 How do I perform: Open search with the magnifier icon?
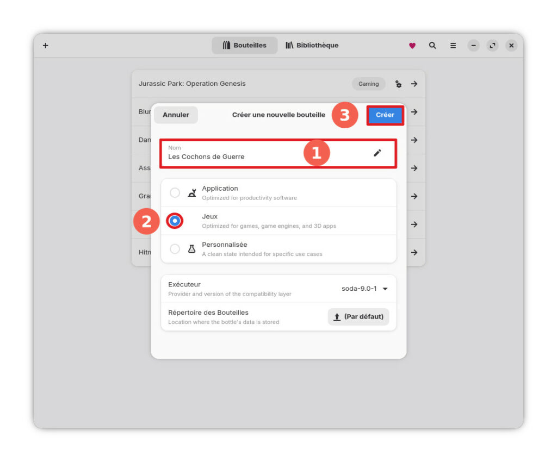[x=432, y=46]
